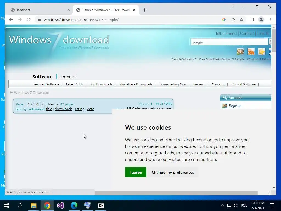Open the Google icon in the address bar
Image resolution: width=281 pixels, height=211 pixels.
click(224, 20)
